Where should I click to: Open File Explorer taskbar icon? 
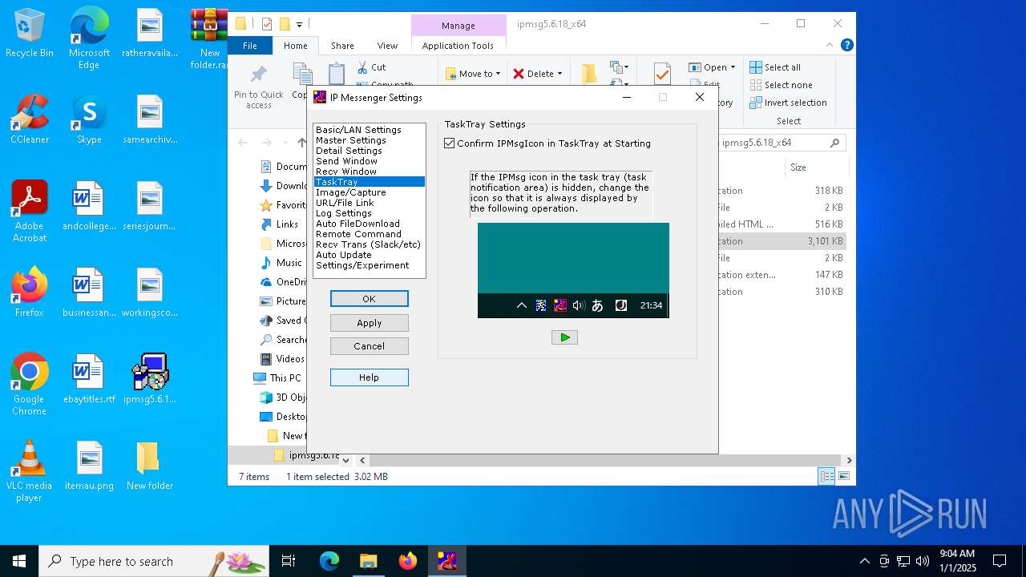point(368,561)
